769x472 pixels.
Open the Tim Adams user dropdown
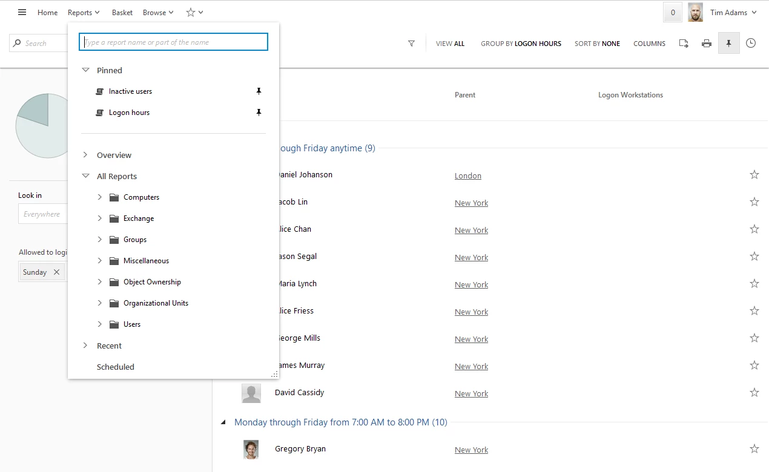click(x=733, y=12)
